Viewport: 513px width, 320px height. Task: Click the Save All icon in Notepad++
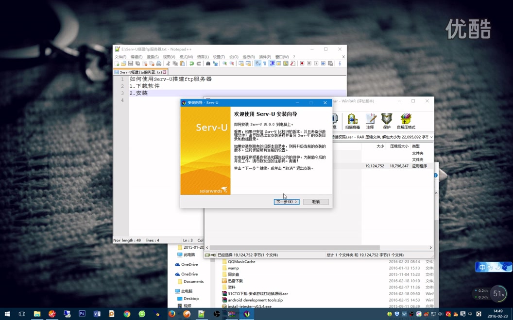coord(138,64)
